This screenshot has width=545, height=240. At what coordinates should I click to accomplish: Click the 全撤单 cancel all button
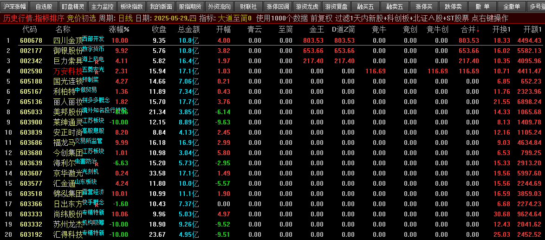tap(511, 6)
